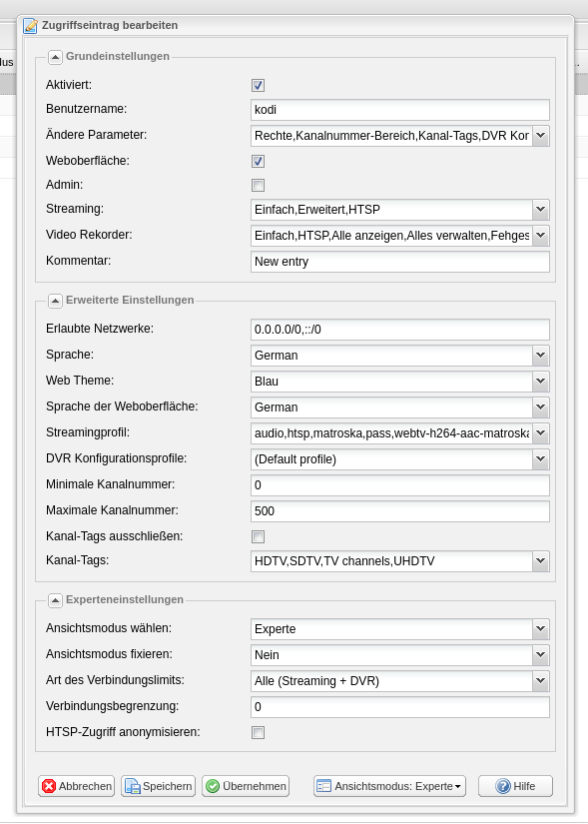Image resolution: width=588 pixels, height=824 pixels.
Task: Click the Streamingprofil label text
Action: [x=88, y=432]
